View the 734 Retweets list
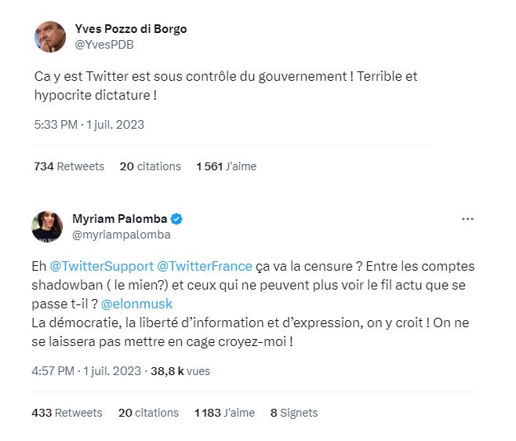Image resolution: width=516 pixels, height=441 pixels. coord(69,166)
